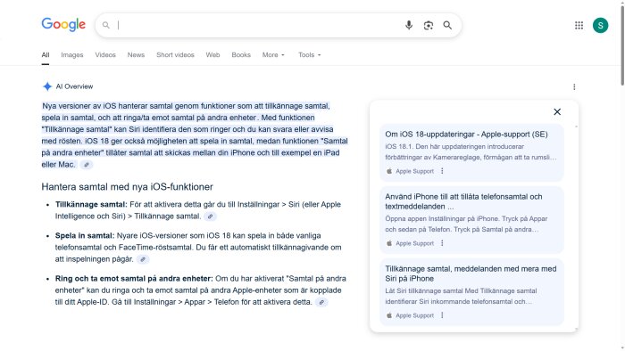Click the Google logo
Screen dimensions: 625x351
63,25
